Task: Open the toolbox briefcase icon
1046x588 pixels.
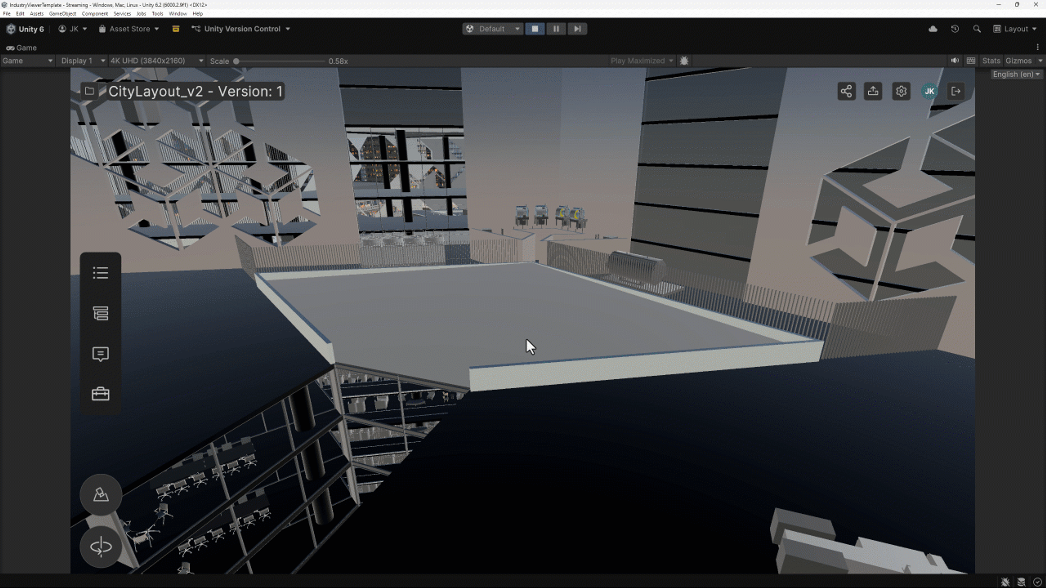Action: click(x=101, y=394)
